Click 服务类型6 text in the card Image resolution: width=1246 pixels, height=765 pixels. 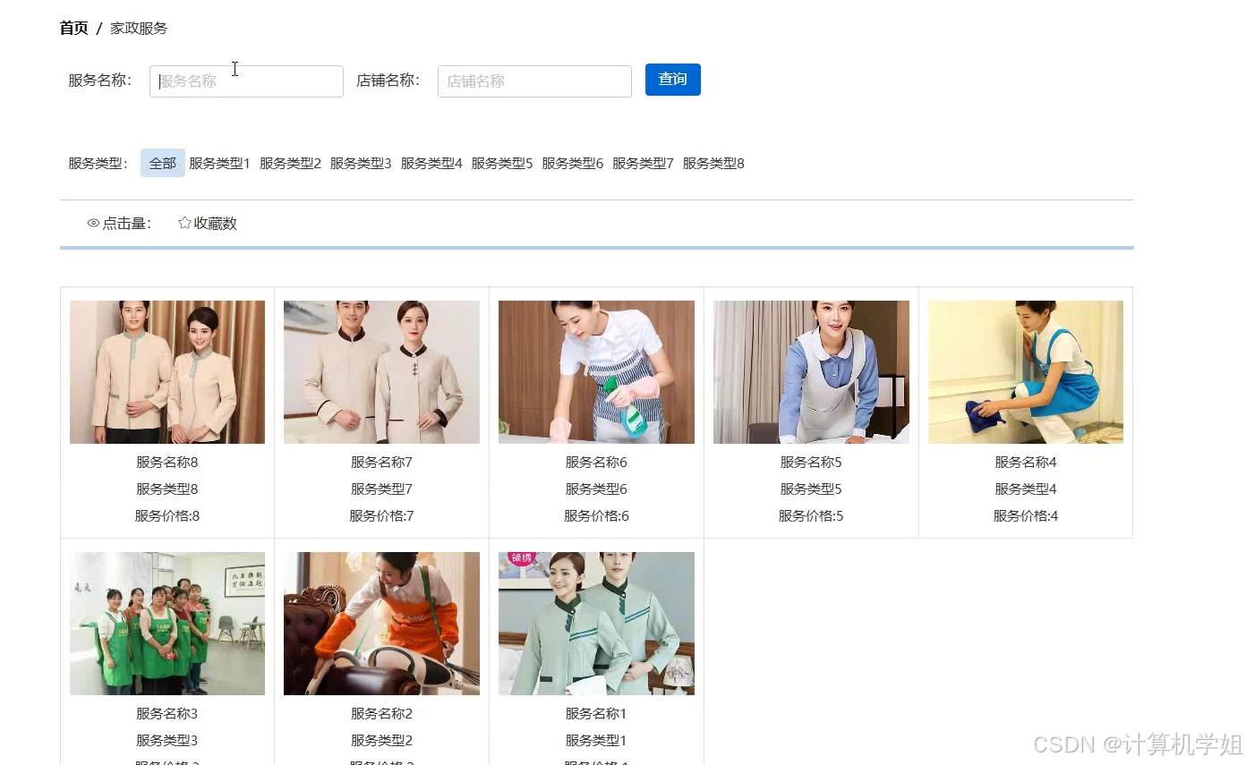click(x=596, y=489)
